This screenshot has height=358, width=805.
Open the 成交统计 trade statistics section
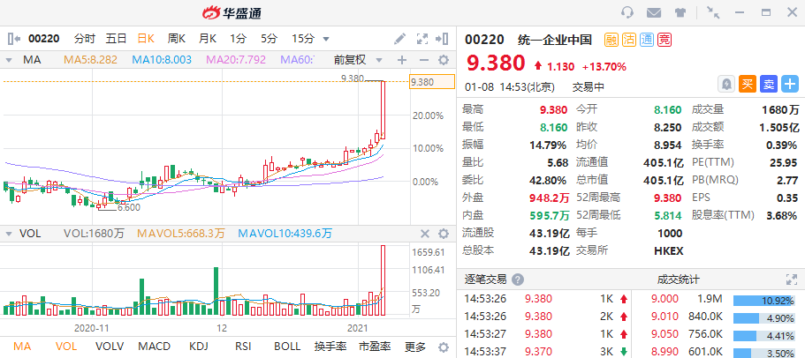point(678,280)
